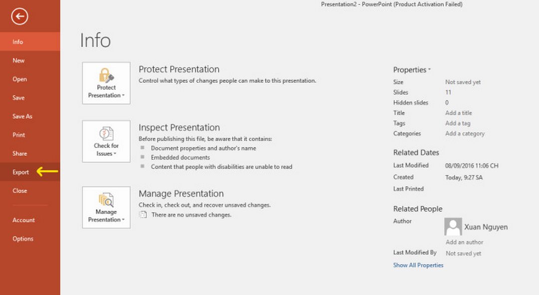Click the Add a title field
The image size is (539, 295).
[459, 113]
